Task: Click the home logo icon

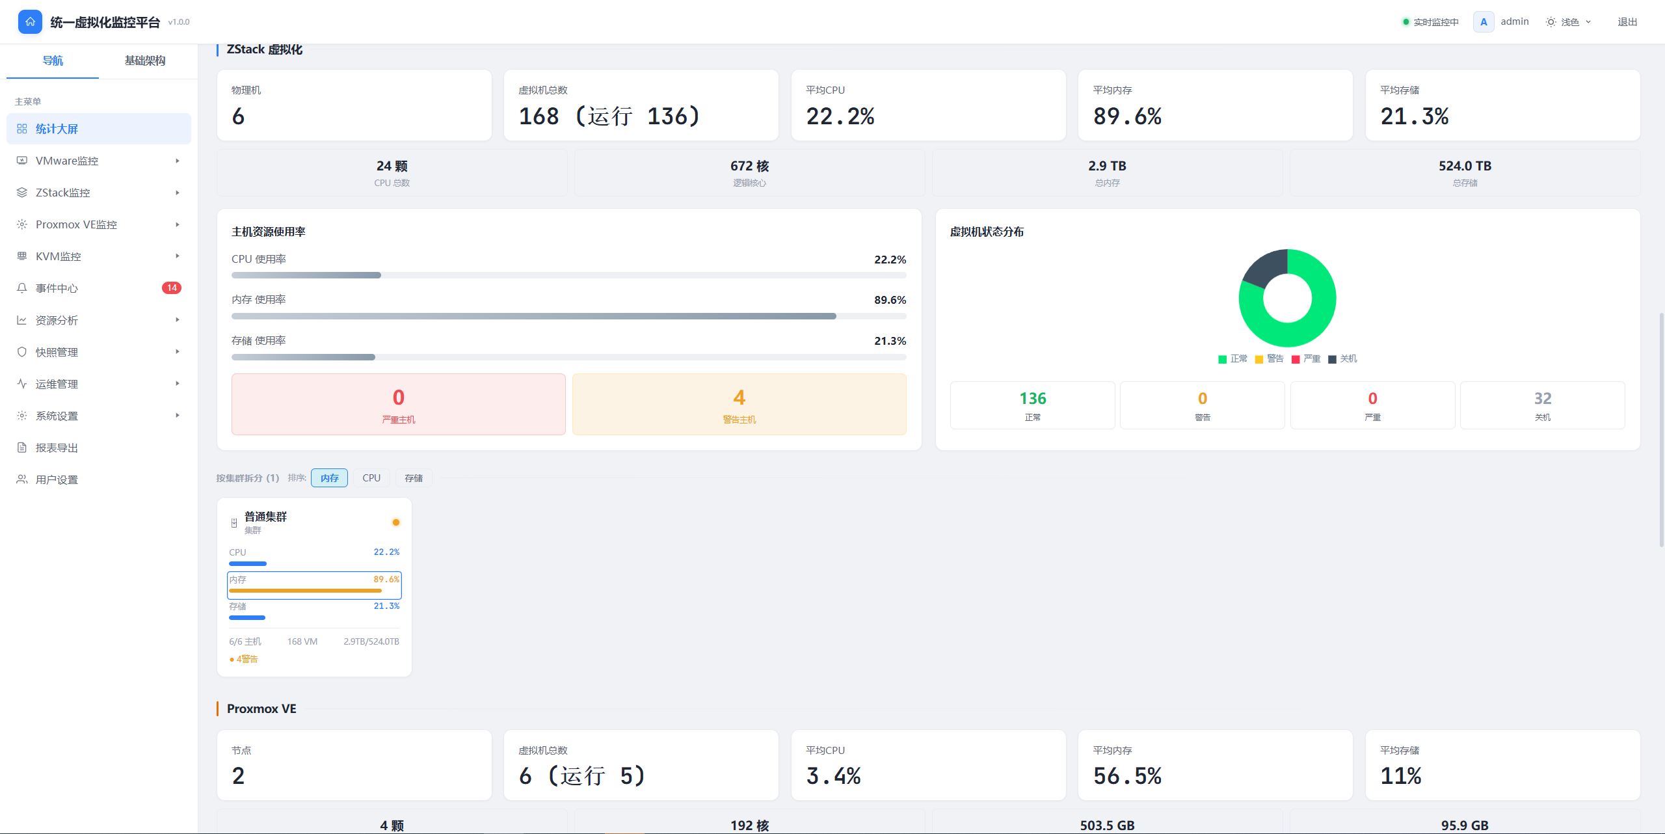Action: point(30,21)
